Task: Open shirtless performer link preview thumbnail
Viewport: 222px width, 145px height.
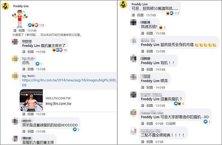Action: point(31,100)
